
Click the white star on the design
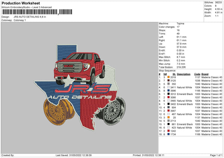click(x=68, y=81)
